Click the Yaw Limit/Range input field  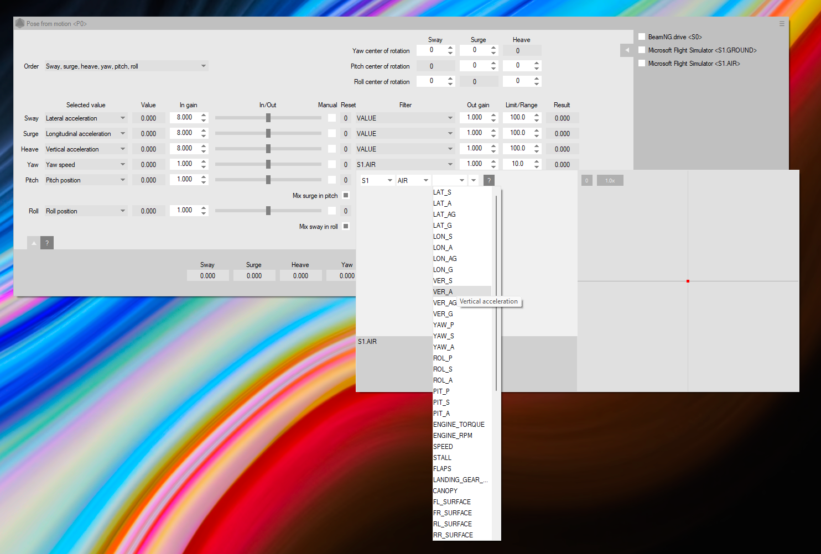(x=517, y=164)
